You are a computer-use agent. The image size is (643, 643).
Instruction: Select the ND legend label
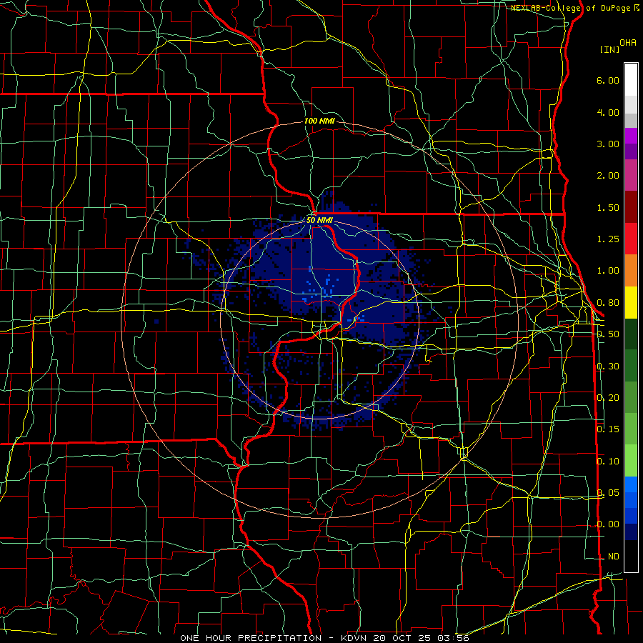click(x=614, y=557)
